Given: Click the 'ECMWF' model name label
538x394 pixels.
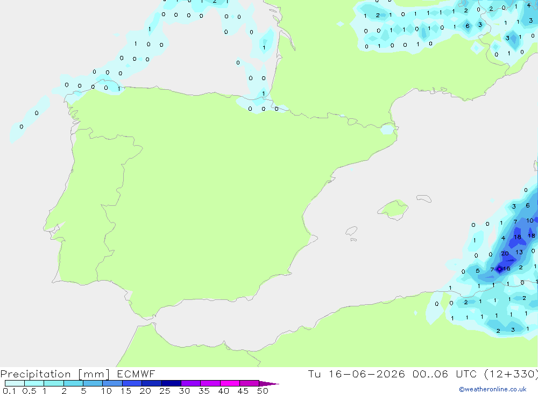Looking at the screenshot, I should 136,374.
